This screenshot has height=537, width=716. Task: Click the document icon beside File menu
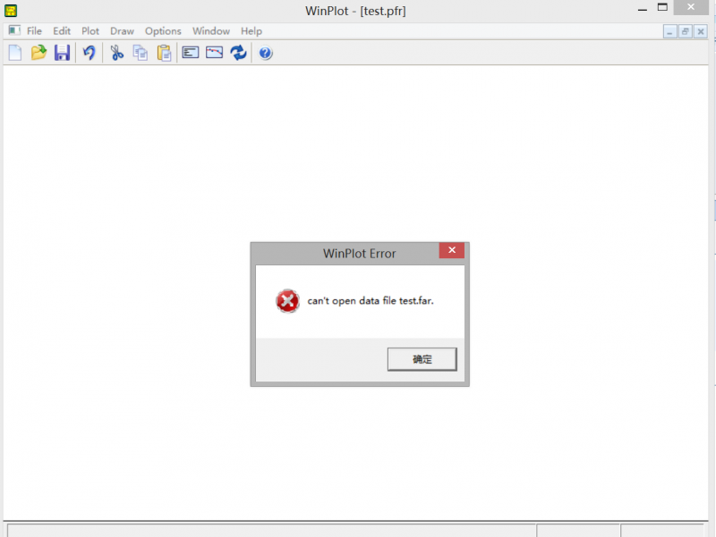[14, 30]
